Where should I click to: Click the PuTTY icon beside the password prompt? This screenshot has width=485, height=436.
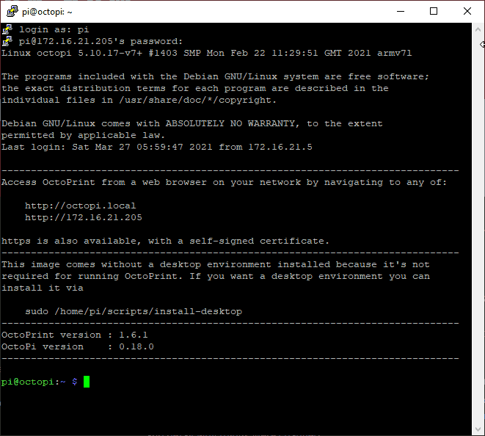coord(7,41)
